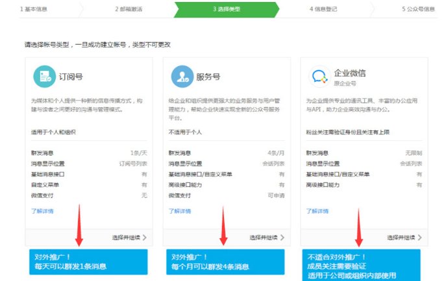Viewport: 446px width, 281px height.
Task: Click 选择并继续 in the 服务号 card
Action: tap(264, 238)
